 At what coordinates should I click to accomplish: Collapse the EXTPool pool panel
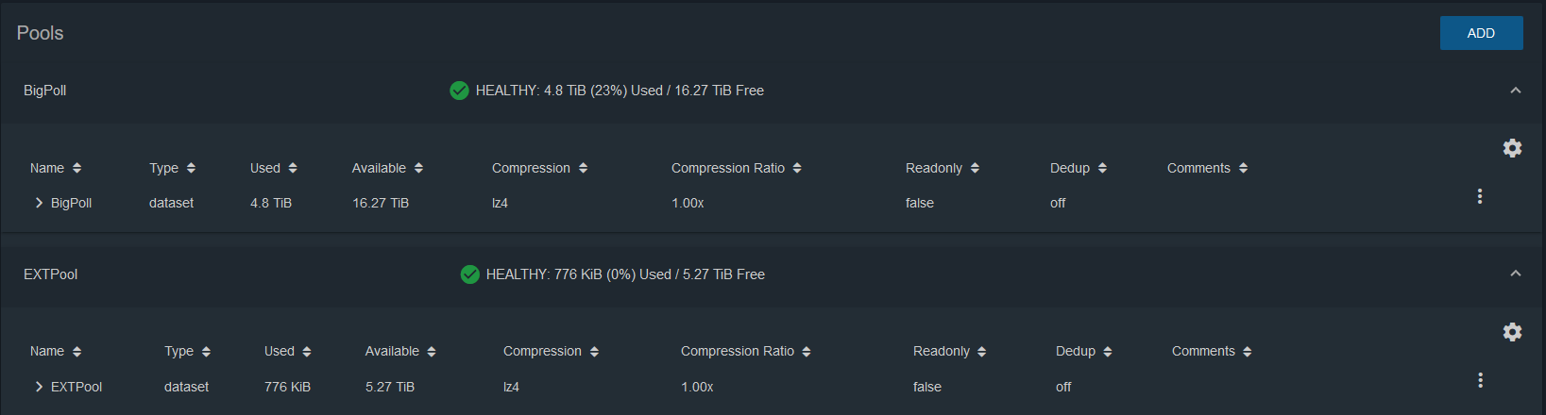tap(1515, 274)
